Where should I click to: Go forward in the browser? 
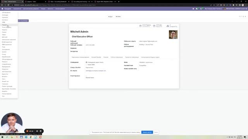coord(5,5)
